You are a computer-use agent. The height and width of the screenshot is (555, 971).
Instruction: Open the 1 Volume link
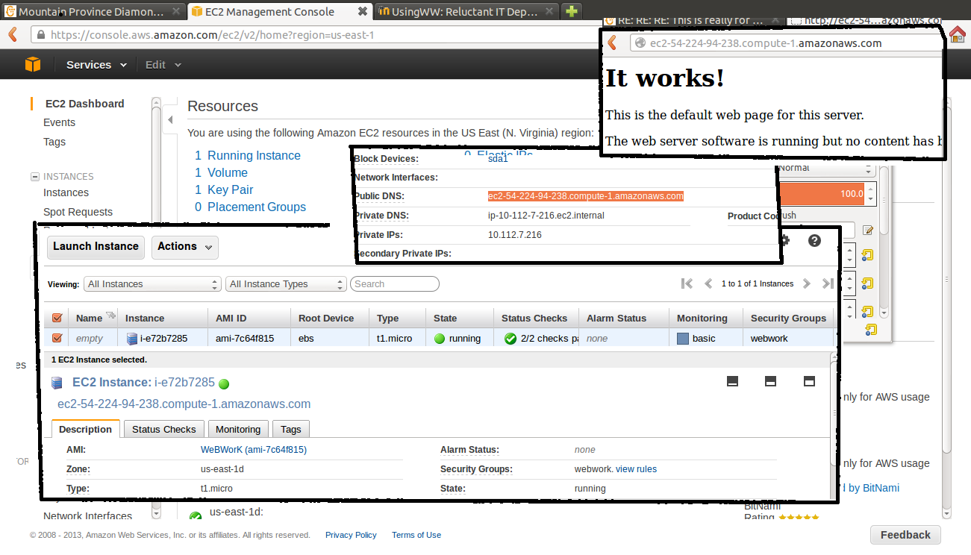[x=221, y=172]
